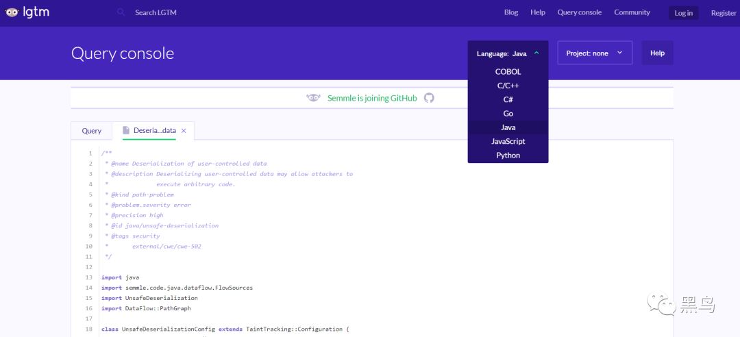
Task: Open the Project: none dropdown
Action: coord(595,53)
